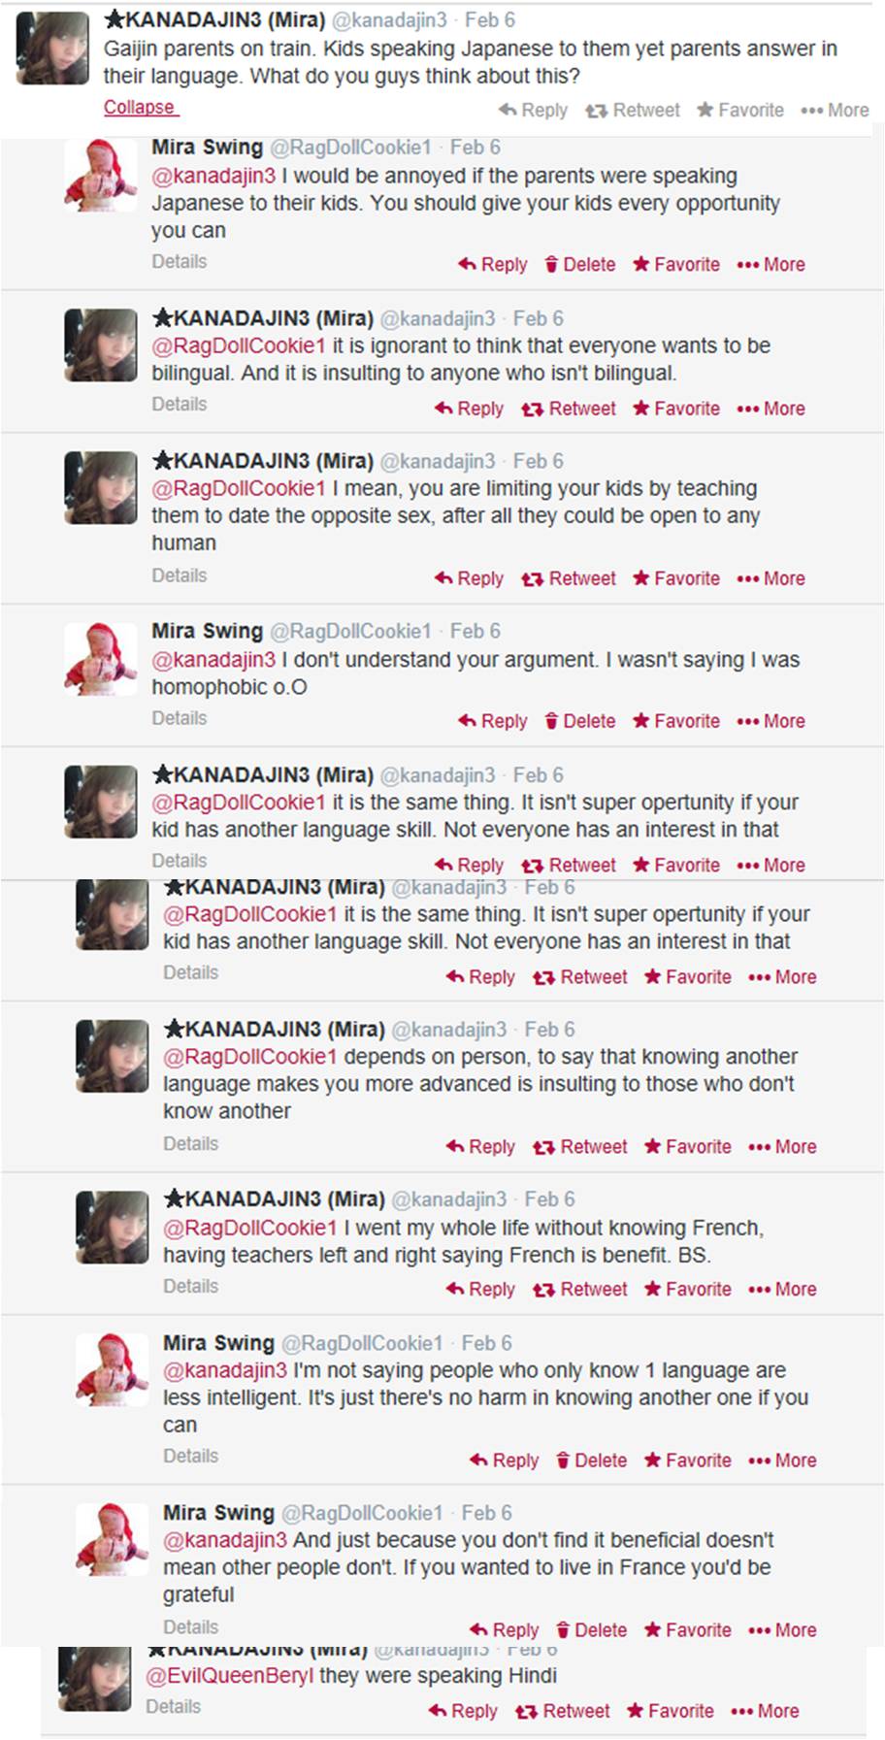Screen dimensions: 885x1740
Task: Favorite the "speaking Hindi" tweet
Action: pyautogui.click(x=671, y=1711)
